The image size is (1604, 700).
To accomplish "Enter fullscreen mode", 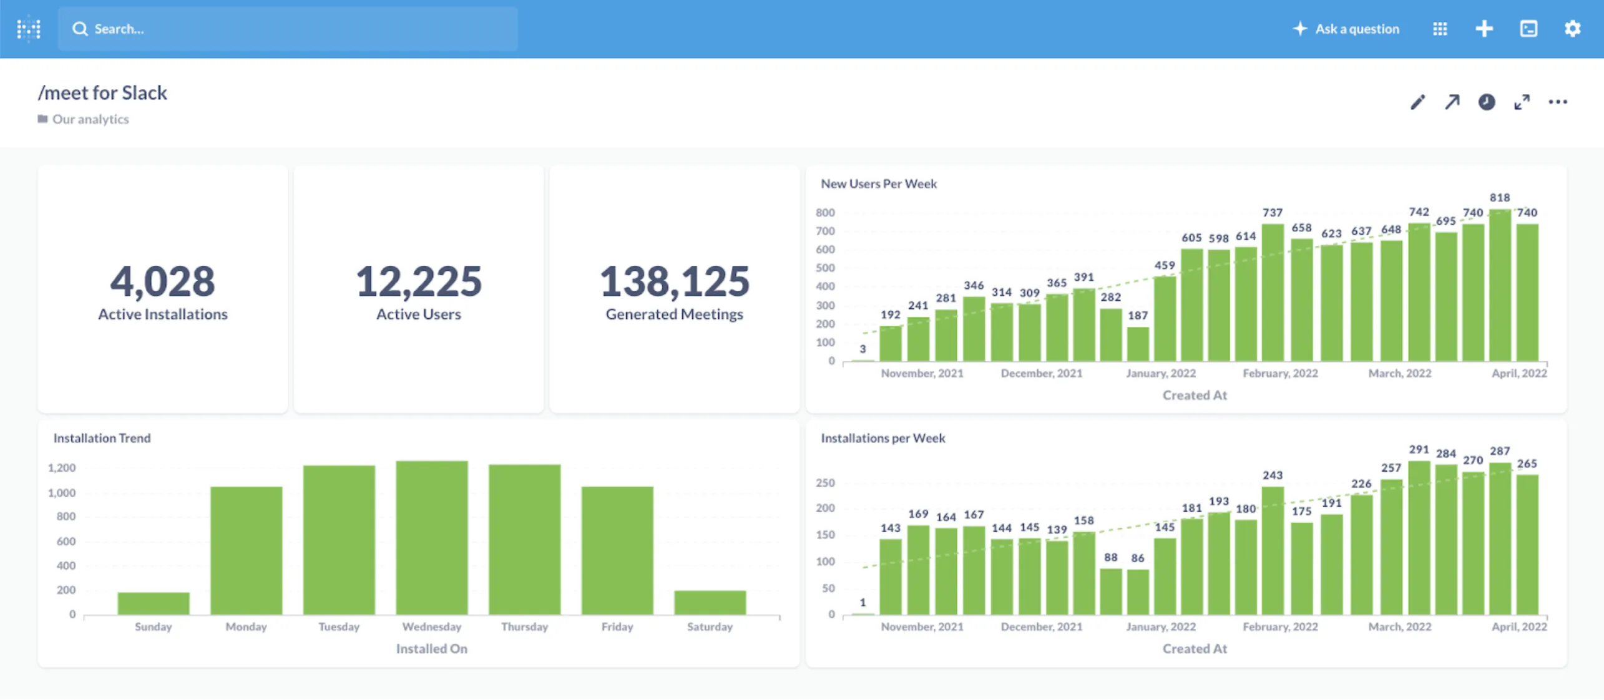I will point(1522,102).
